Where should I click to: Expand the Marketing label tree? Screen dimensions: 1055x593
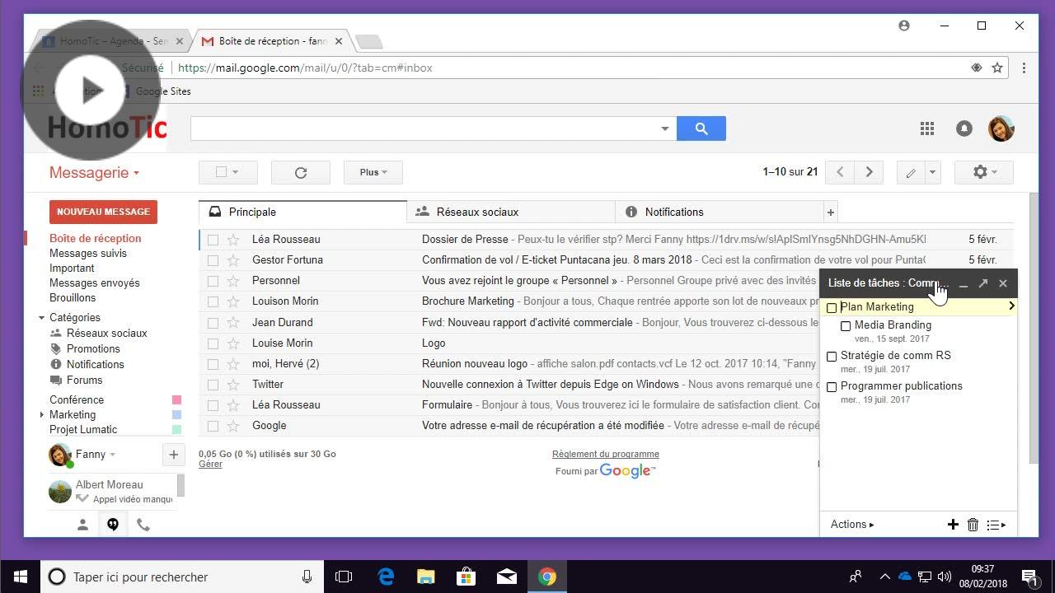tap(42, 415)
